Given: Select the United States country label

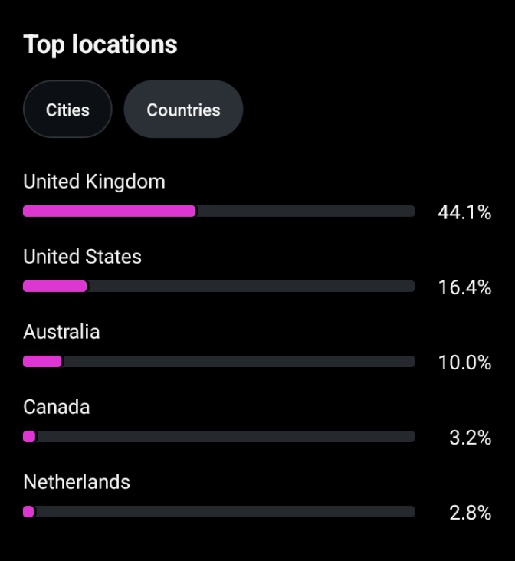Looking at the screenshot, I should click(82, 257).
